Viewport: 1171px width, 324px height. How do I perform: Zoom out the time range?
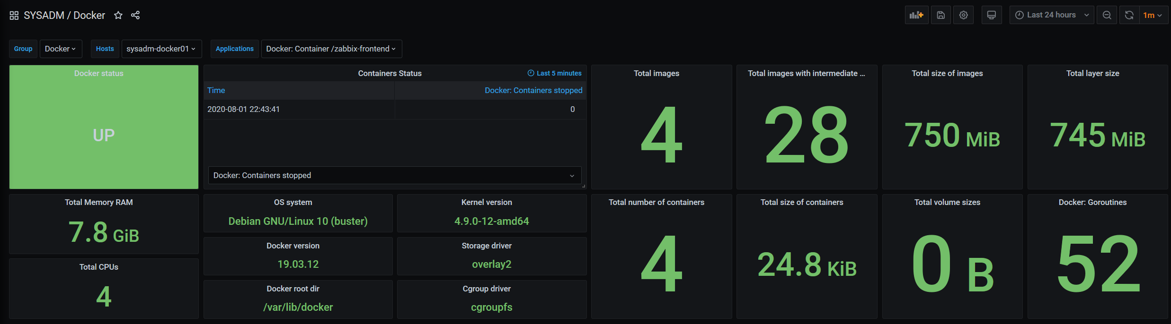pyautogui.click(x=1107, y=15)
